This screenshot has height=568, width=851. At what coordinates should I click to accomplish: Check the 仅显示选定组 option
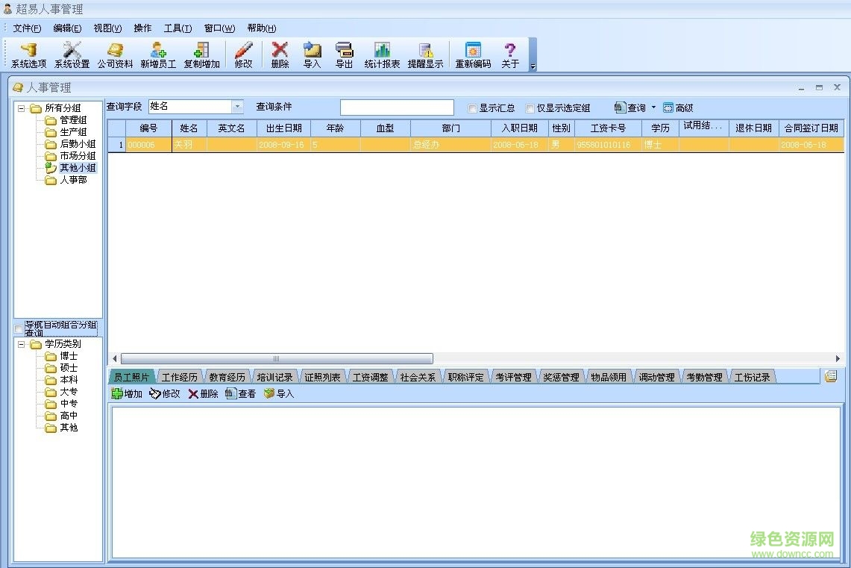pyautogui.click(x=530, y=107)
